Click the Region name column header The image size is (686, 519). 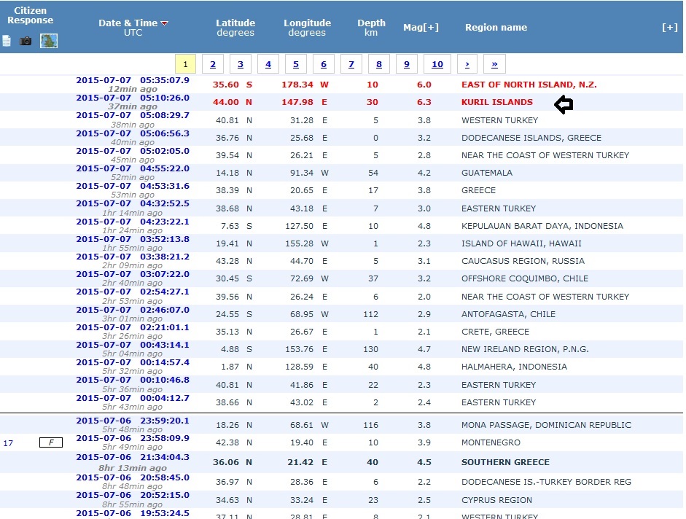496,28
